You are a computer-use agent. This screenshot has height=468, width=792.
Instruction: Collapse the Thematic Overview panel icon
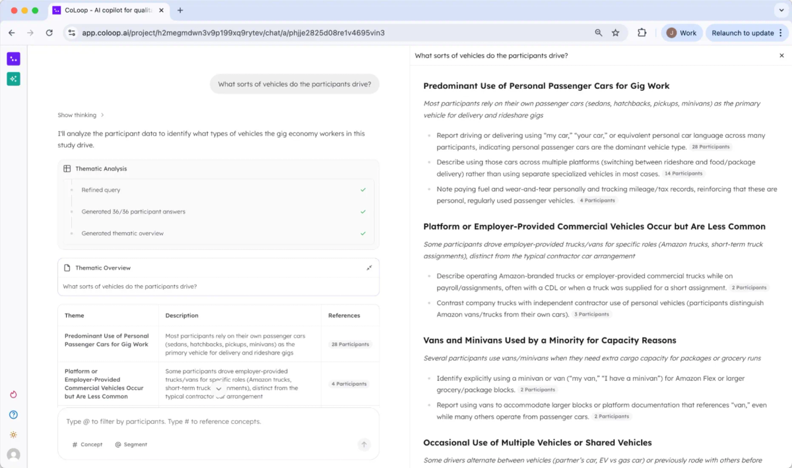(369, 268)
